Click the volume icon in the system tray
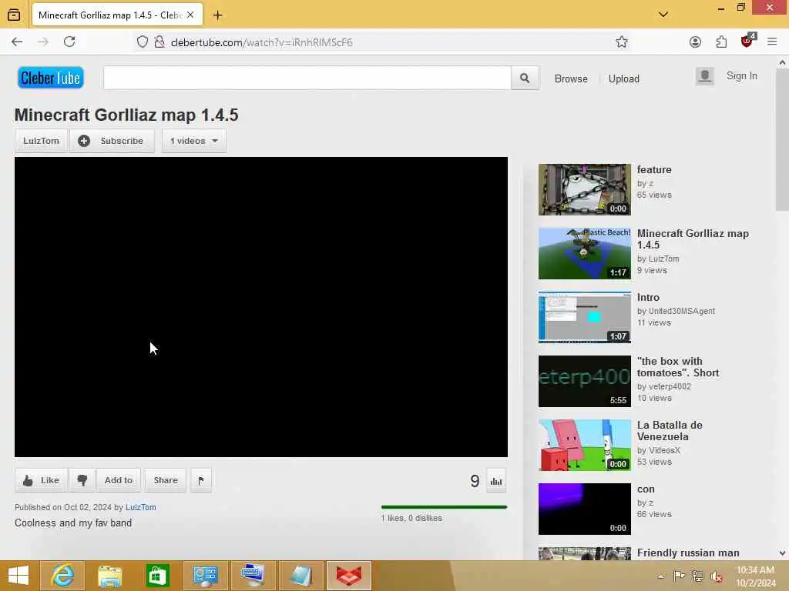Image resolution: width=789 pixels, height=591 pixels. [x=716, y=576]
